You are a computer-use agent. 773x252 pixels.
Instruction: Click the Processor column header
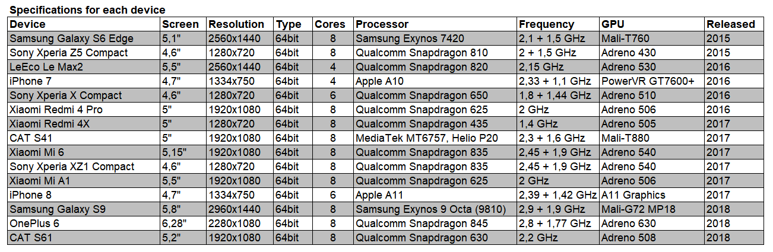(435, 24)
